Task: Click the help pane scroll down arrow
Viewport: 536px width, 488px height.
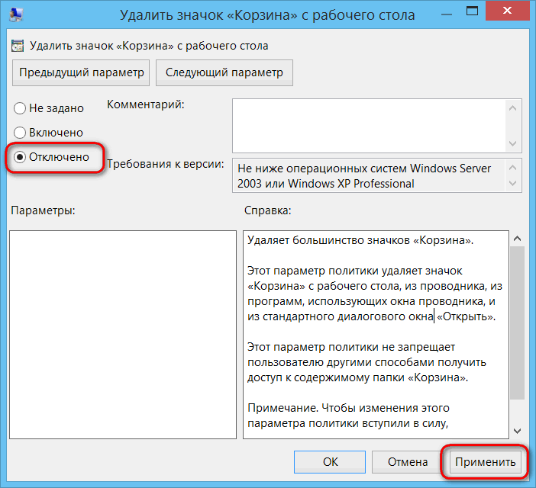Action: (x=517, y=431)
